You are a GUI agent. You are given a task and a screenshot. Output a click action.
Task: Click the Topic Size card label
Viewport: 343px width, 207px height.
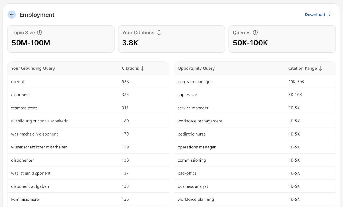[x=23, y=33]
